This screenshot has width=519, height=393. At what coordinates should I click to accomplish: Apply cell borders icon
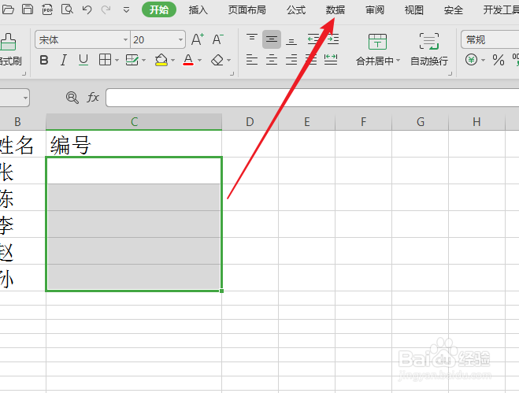tap(105, 60)
